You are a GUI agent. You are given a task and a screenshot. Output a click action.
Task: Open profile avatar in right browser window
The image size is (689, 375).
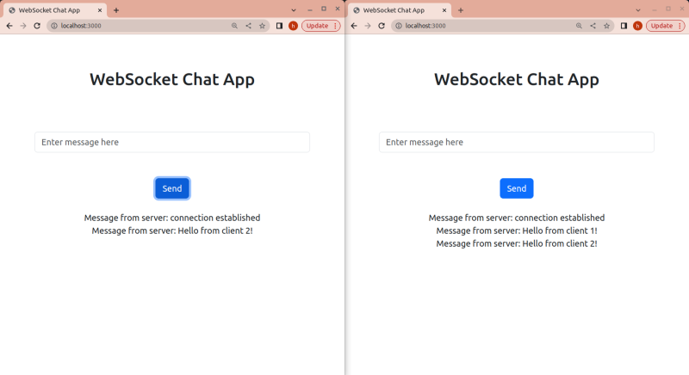point(637,26)
